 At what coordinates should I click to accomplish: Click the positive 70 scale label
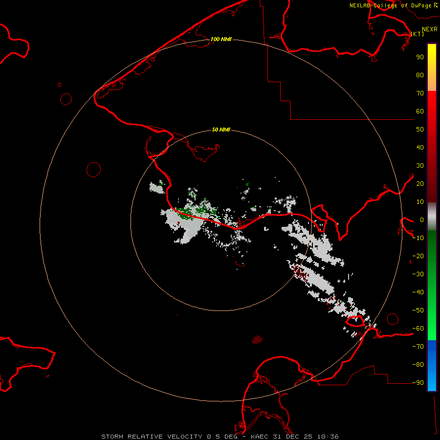[x=420, y=93]
